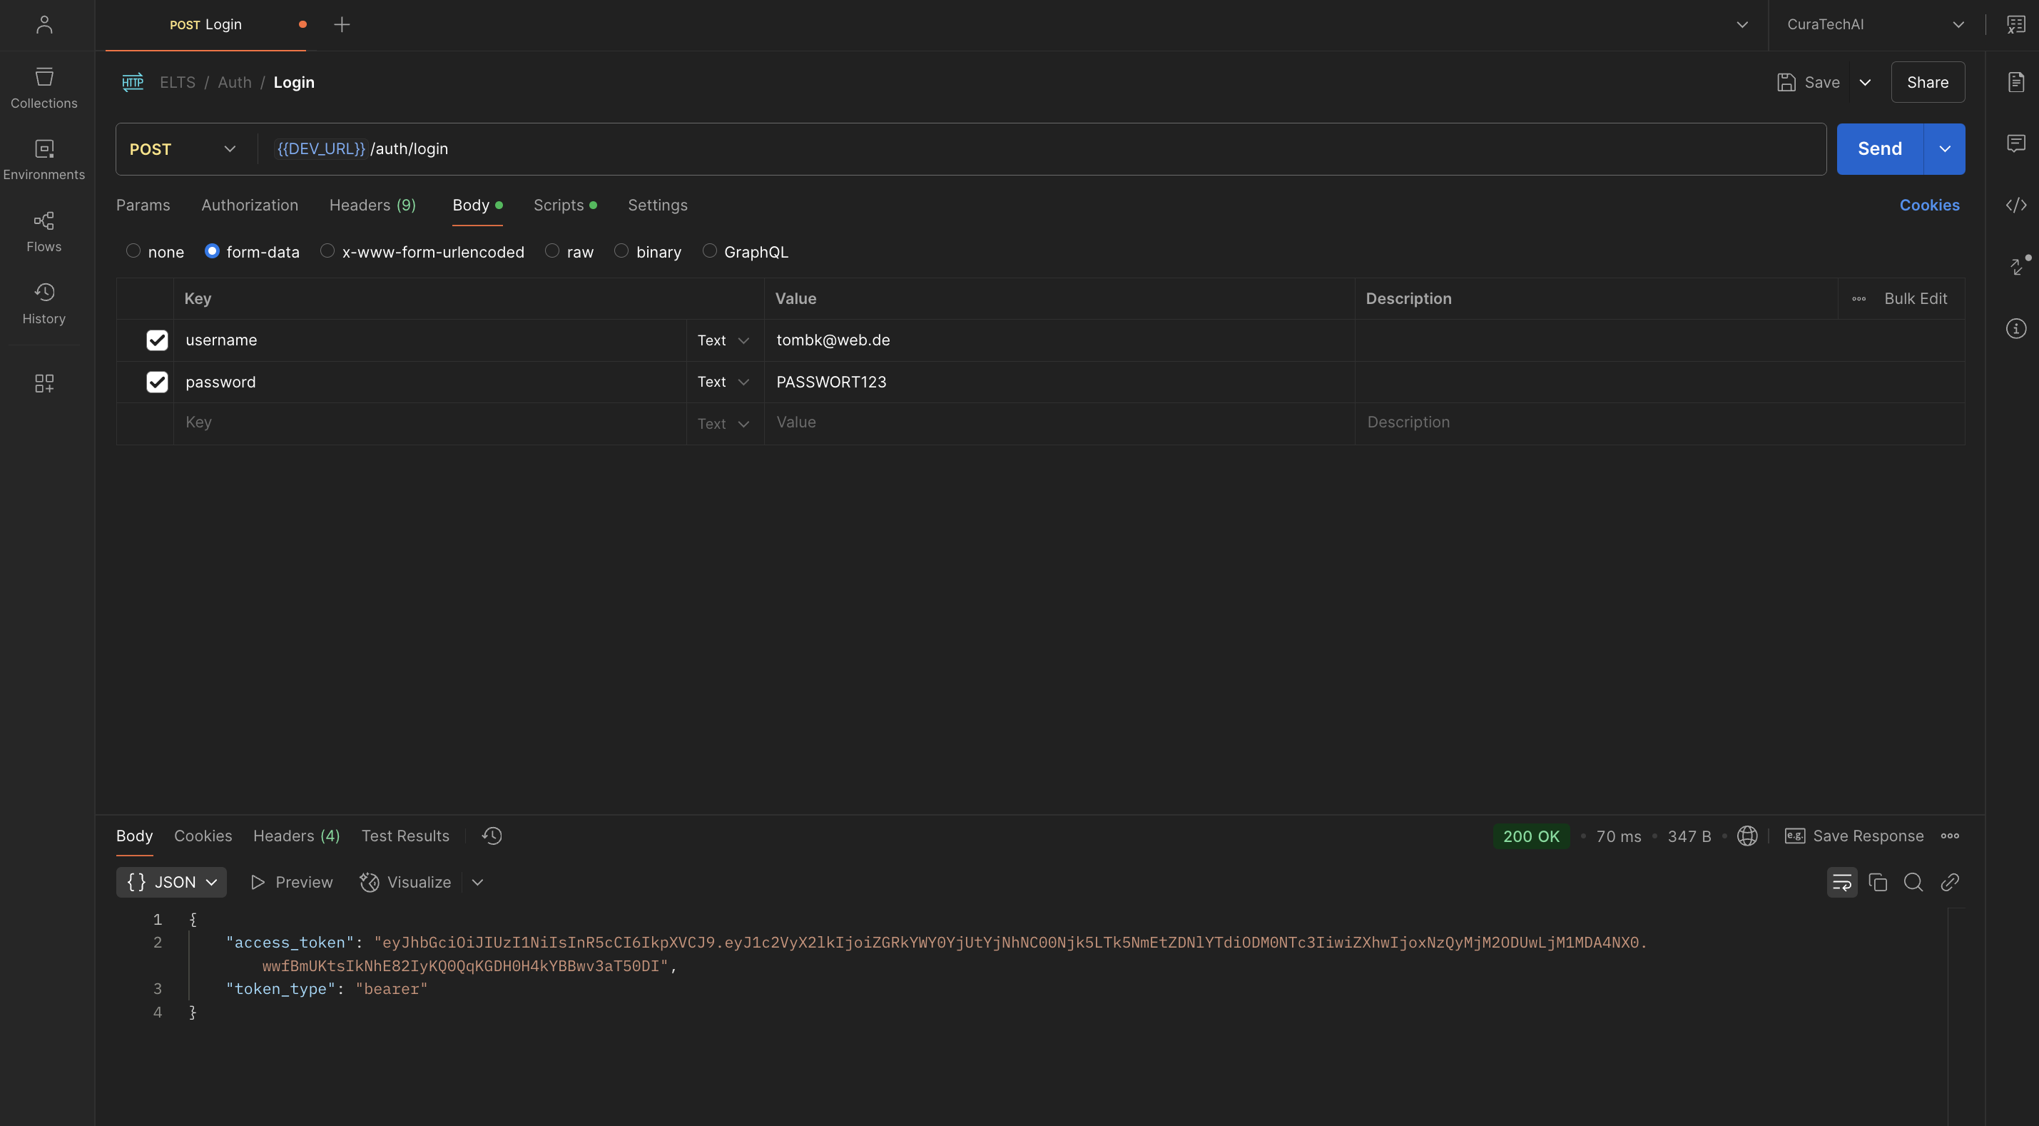2039x1126 pixels.
Task: Switch to the Authorization tab
Action: [250, 205]
